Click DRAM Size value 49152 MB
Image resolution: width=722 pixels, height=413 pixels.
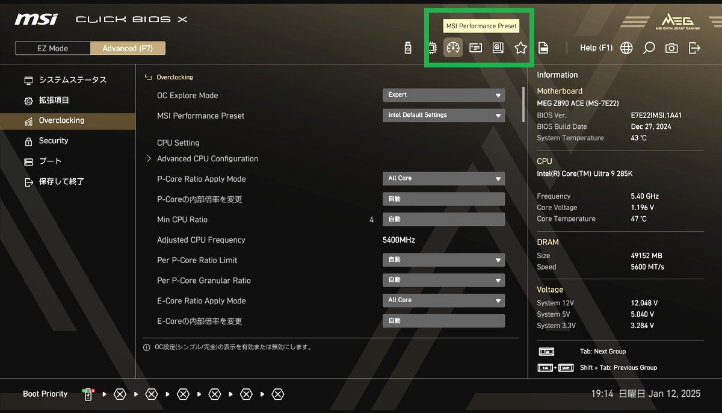pos(646,256)
